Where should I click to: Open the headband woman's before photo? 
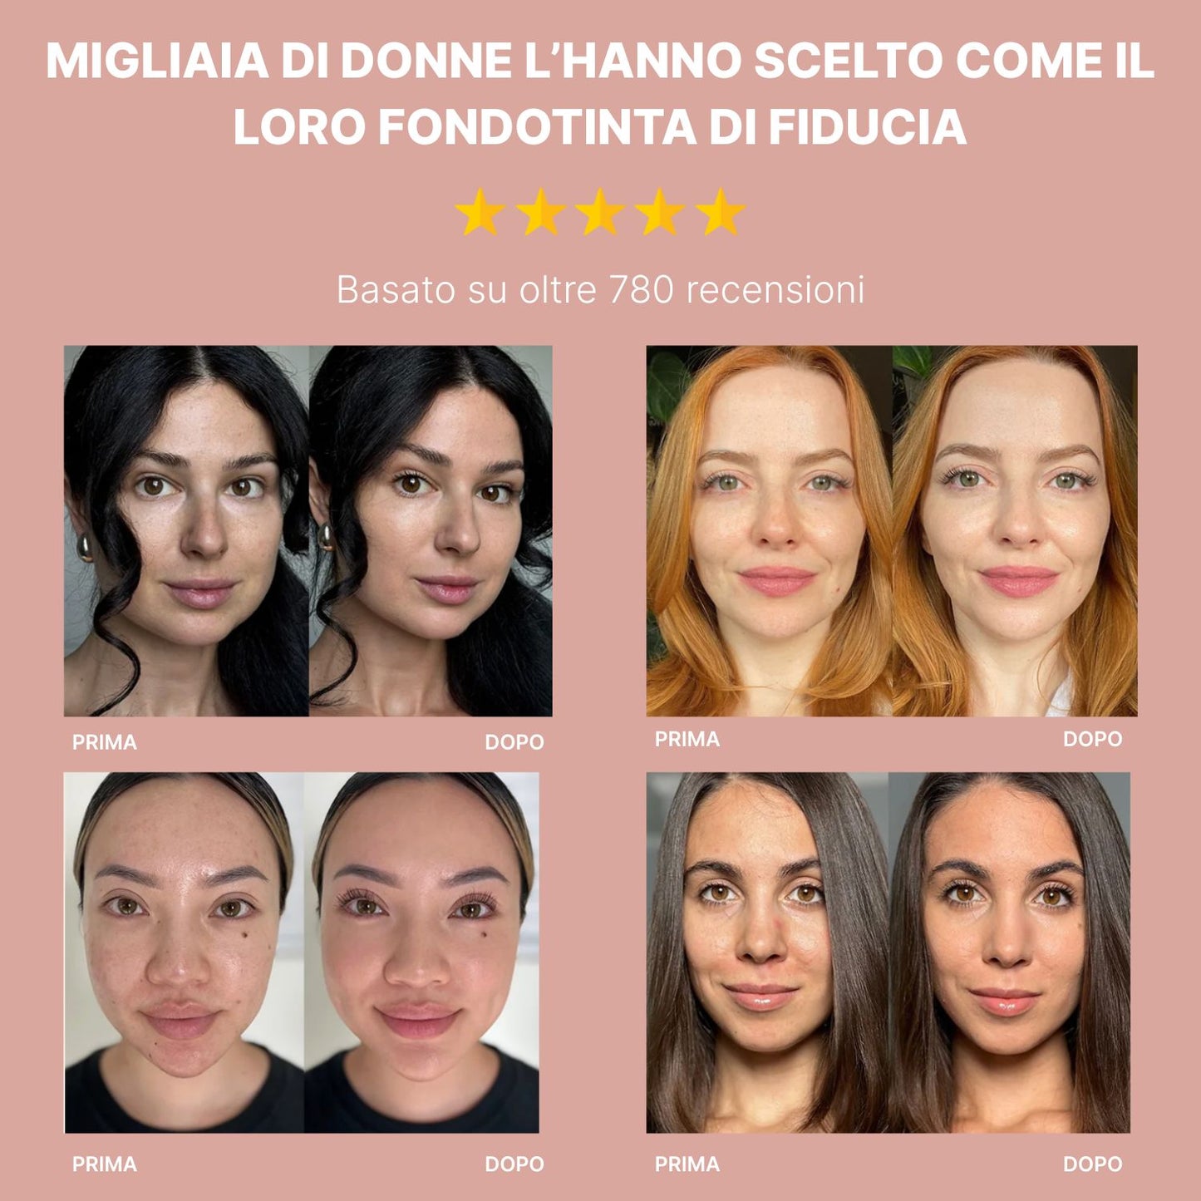click(x=185, y=952)
